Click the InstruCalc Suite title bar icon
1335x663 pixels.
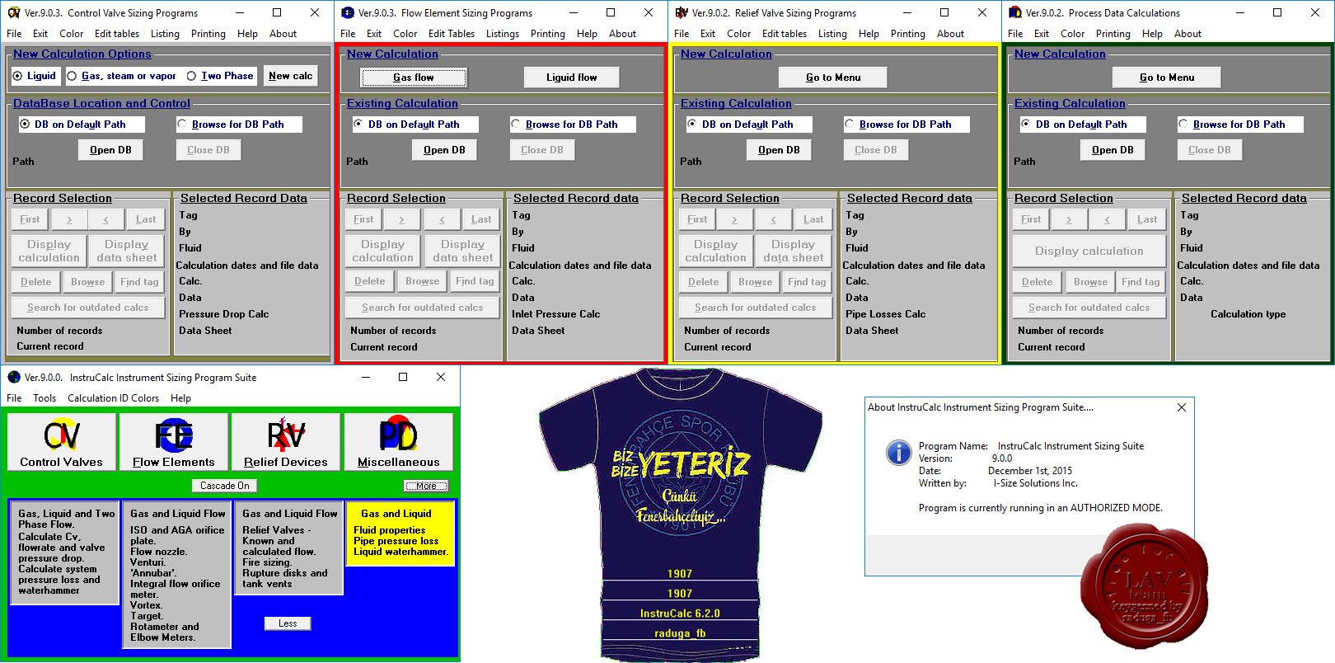coord(13,377)
